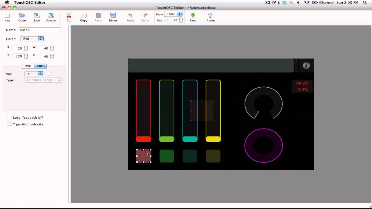Click the Save As toolbar icon
Viewport: 372px width, 209px height.
pos(51,16)
